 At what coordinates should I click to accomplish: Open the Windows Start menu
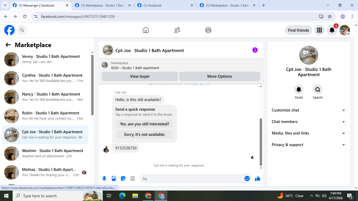[x=6, y=196]
